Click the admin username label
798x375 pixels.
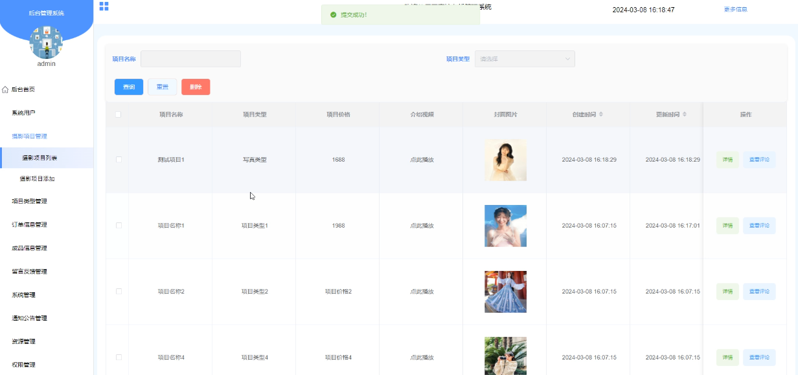46,64
